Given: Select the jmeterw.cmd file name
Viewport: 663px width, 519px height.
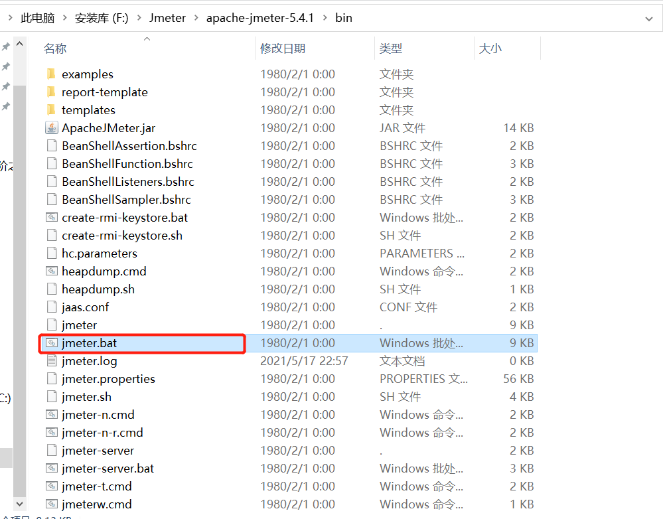Looking at the screenshot, I should click(97, 504).
